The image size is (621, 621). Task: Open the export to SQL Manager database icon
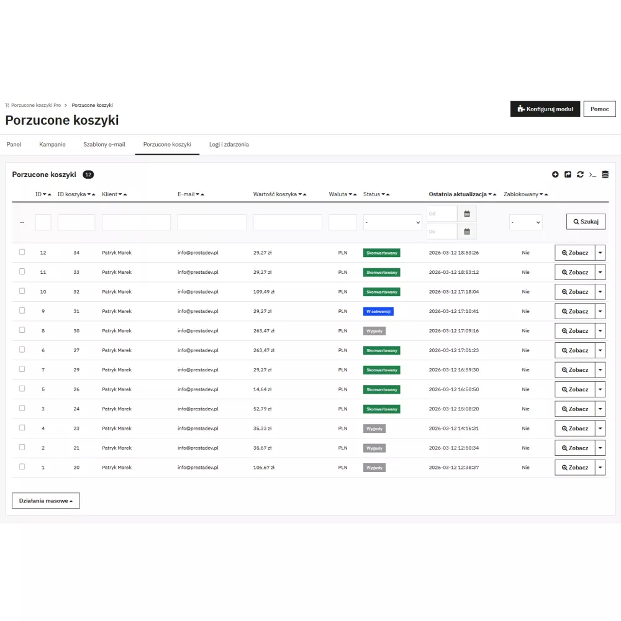coord(605,175)
